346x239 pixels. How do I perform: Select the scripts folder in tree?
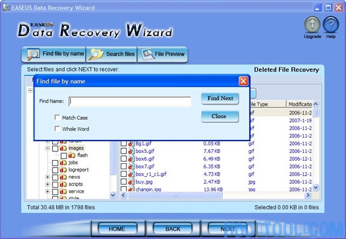76,184
